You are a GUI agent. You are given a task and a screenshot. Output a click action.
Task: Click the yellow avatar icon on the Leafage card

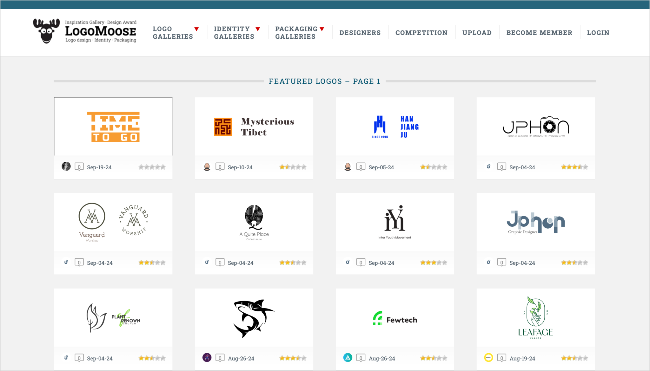click(488, 358)
